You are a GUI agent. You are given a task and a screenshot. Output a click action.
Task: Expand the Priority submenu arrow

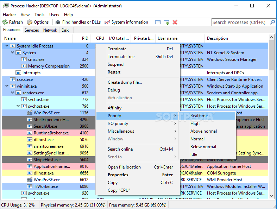click(x=175, y=116)
